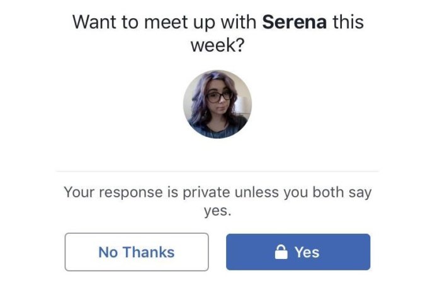Click the lock icon on Yes button
442x281 pixels.
coord(281,251)
